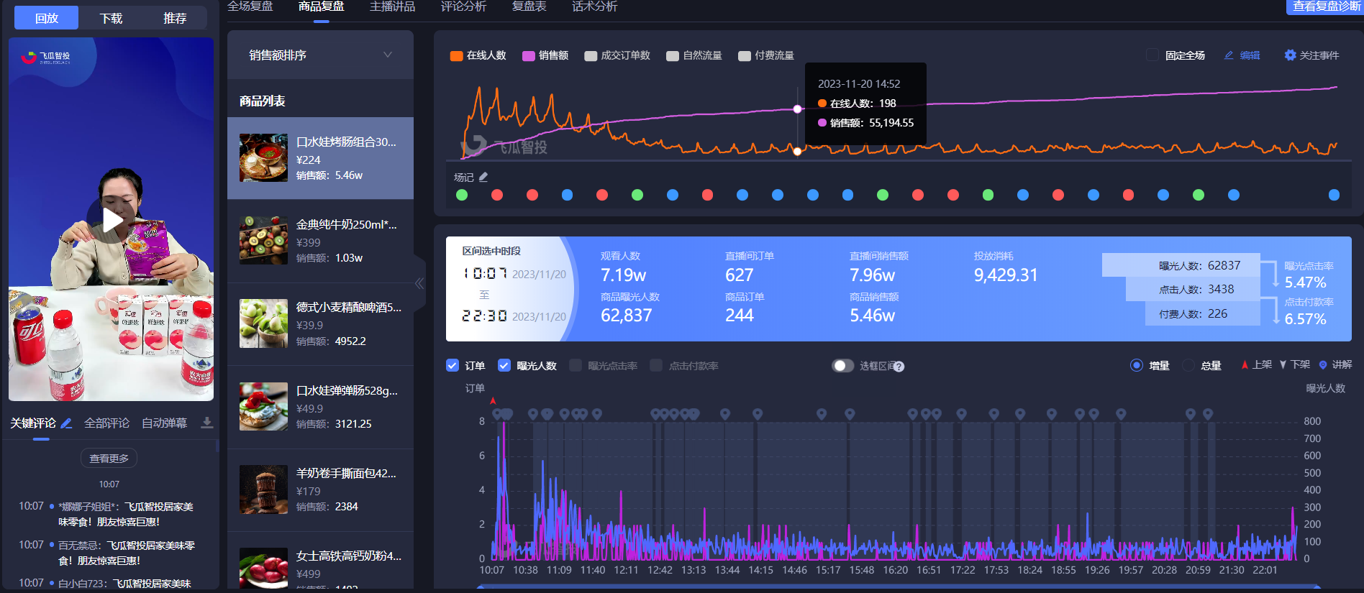Screen dimensions: 1364x593
Task: Click first green event dot in 场记 row
Action: click(x=462, y=195)
